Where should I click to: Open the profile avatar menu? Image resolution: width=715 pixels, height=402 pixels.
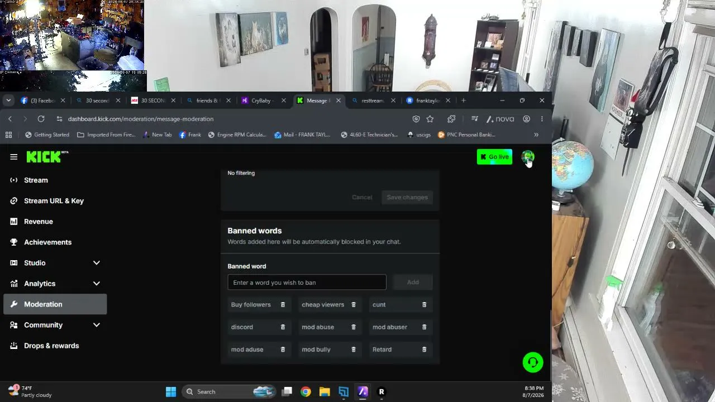point(528,157)
